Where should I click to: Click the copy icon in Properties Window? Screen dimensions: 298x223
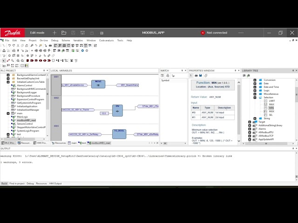pyautogui.click(x=206, y=75)
